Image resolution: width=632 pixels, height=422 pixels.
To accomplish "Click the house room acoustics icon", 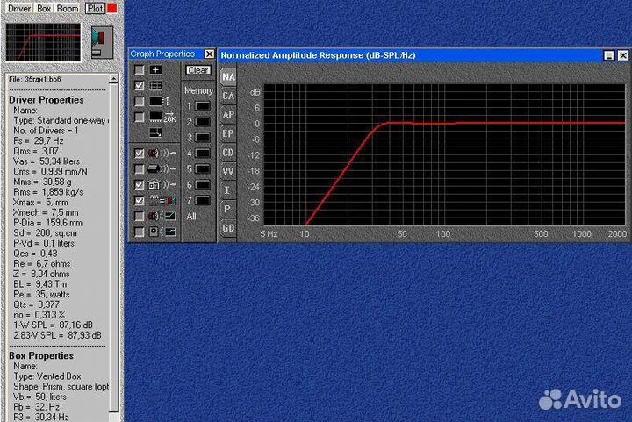I will pyautogui.click(x=162, y=185).
